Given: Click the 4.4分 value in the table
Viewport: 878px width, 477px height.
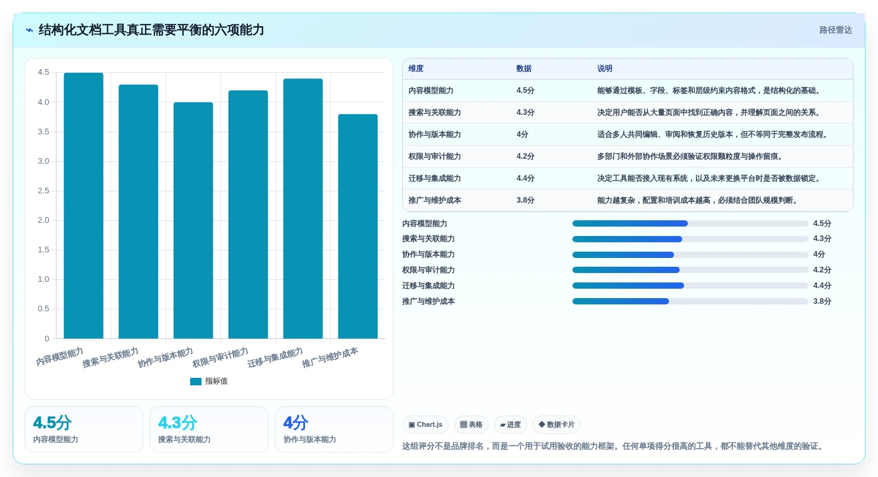Looking at the screenshot, I should (x=525, y=178).
